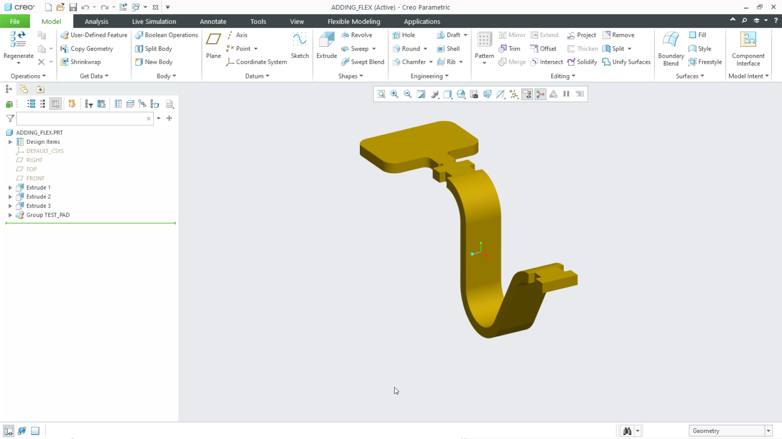Viewport: 782px width, 439px height.
Task: Click the Solidify tool
Action: point(582,62)
